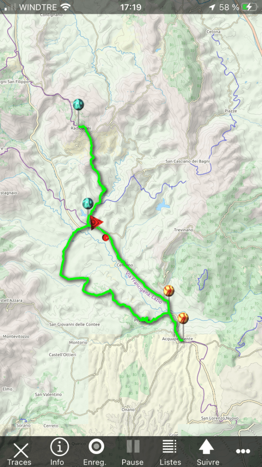Tap the San Casciano dei Bagni label
Screen dimensions: 262x467
[x=188, y=162]
